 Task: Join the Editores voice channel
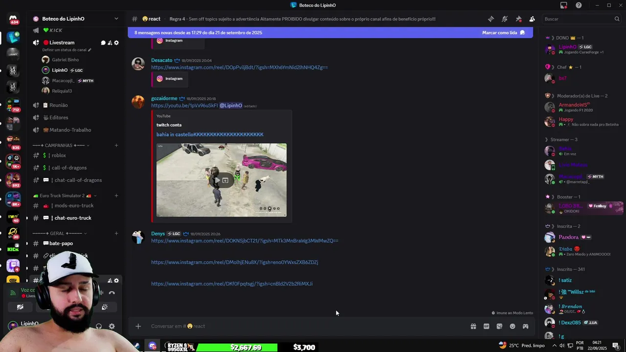pos(76,117)
